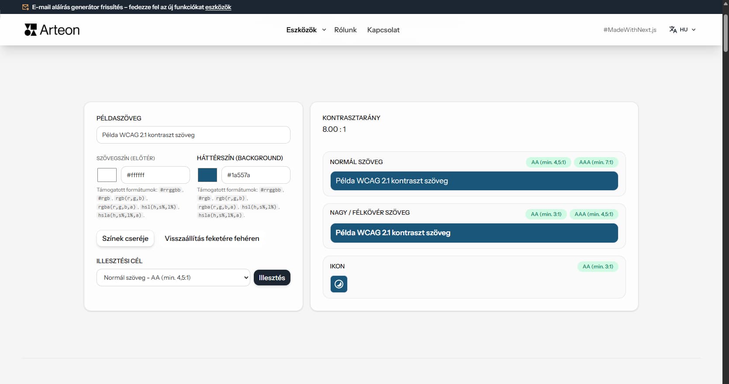Click the Példaszöveg text input field
729x384 pixels.
193,135
